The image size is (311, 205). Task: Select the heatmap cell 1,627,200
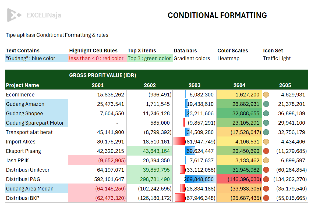pyautogui.click(x=239, y=95)
